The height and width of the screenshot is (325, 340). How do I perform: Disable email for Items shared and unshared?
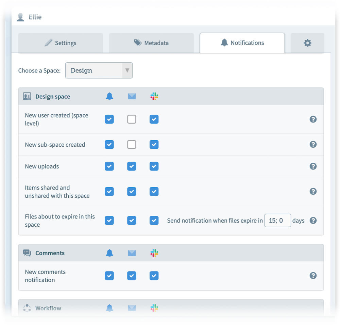click(132, 192)
